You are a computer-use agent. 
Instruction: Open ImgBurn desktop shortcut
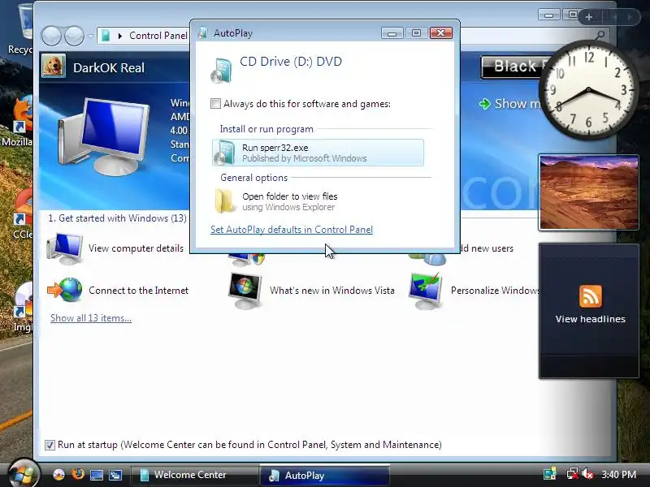23,308
